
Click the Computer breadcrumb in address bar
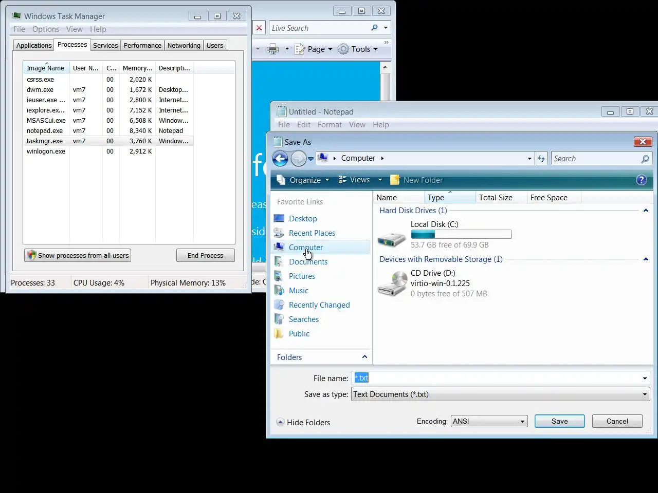[358, 158]
